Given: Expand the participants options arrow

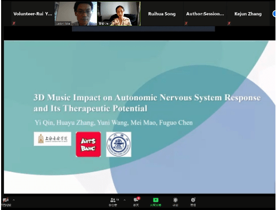Looking at the screenshot, I should click(x=124, y=200).
